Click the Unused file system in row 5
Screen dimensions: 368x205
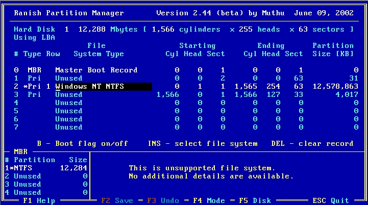[69, 111]
